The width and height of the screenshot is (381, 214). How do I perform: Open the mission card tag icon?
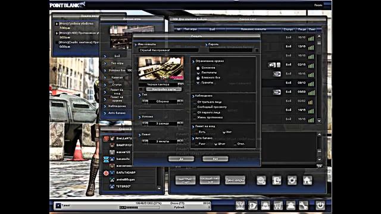(x=252, y=206)
